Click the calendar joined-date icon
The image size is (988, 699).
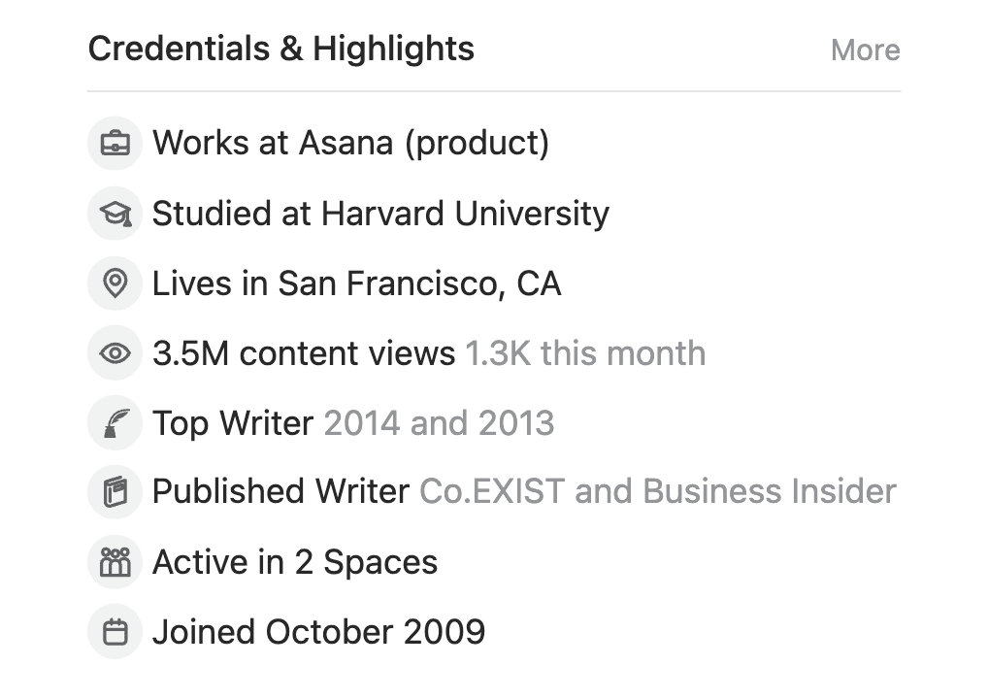(115, 632)
